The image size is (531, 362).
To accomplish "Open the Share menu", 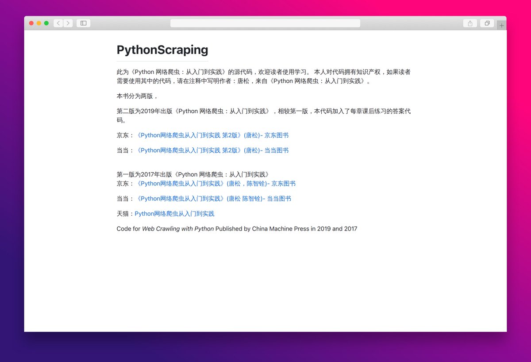I will pos(469,23).
